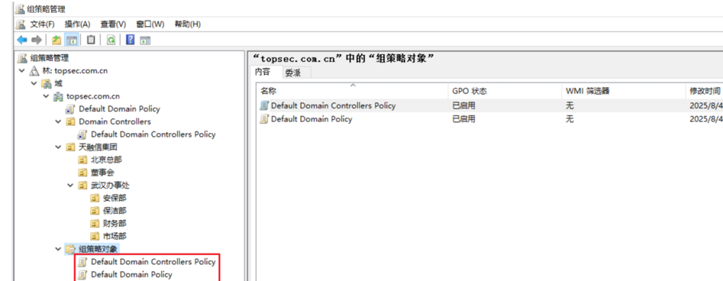The image size is (723, 281).
Task: Toggle the show/hide action pane icon
Action: [145, 40]
